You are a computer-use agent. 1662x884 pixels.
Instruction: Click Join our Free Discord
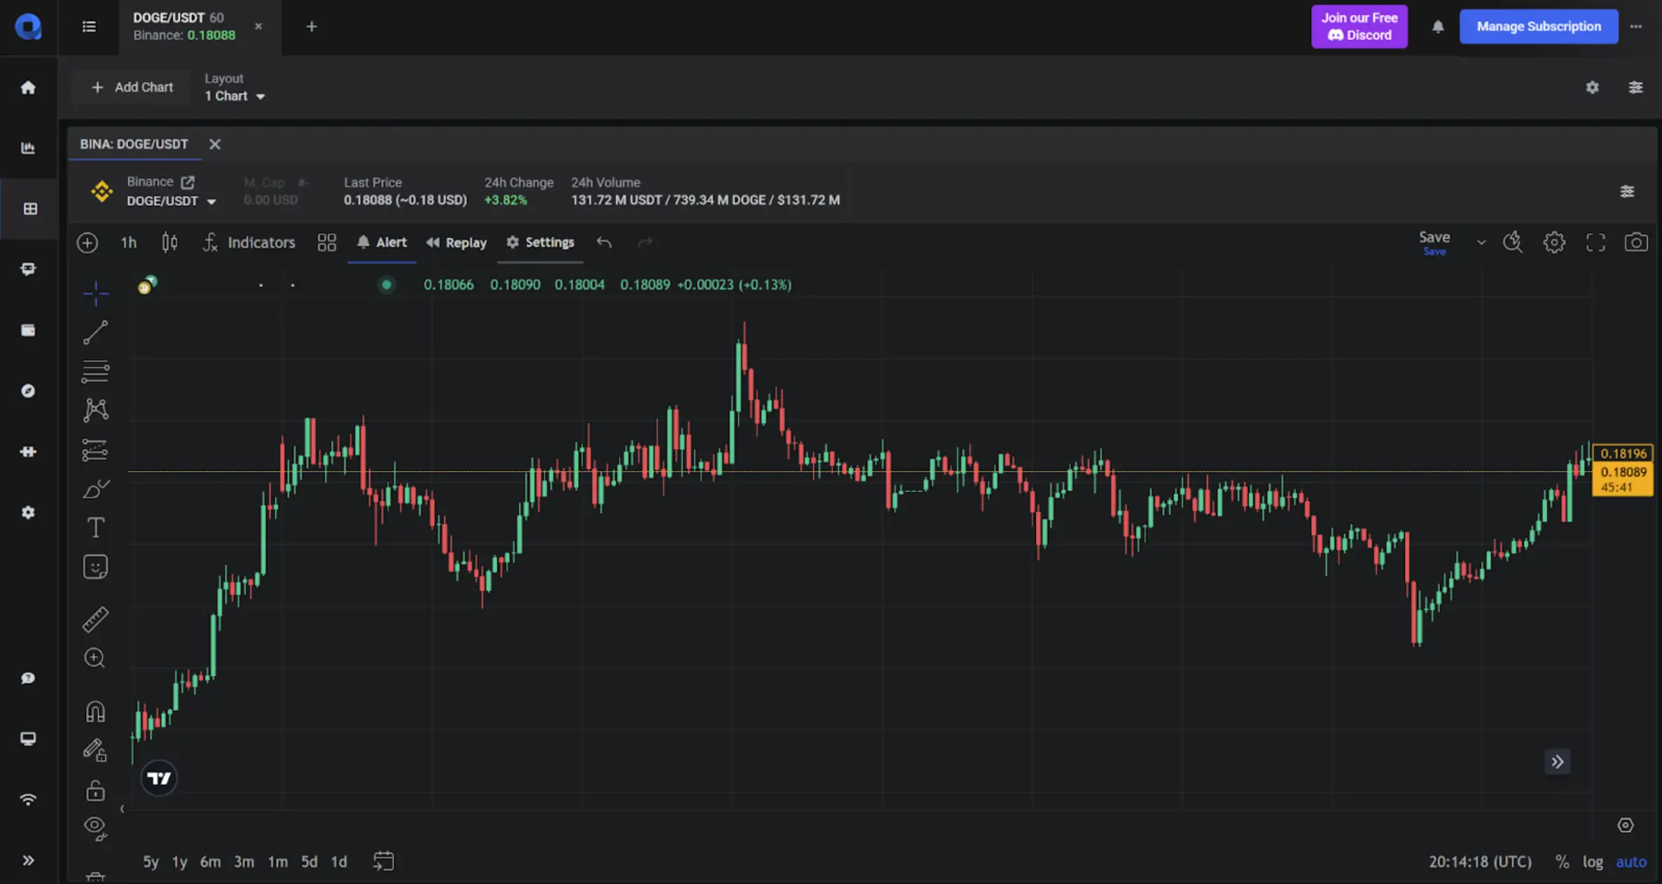click(x=1359, y=26)
